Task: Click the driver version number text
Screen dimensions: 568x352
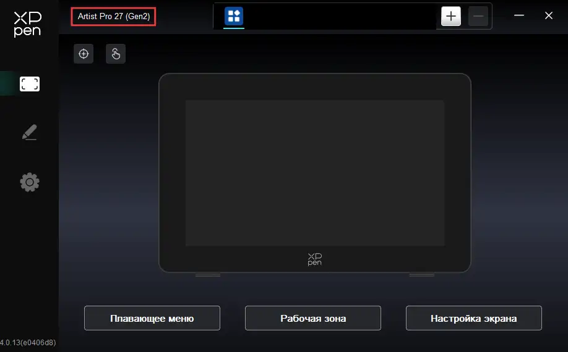Action: click(28, 342)
